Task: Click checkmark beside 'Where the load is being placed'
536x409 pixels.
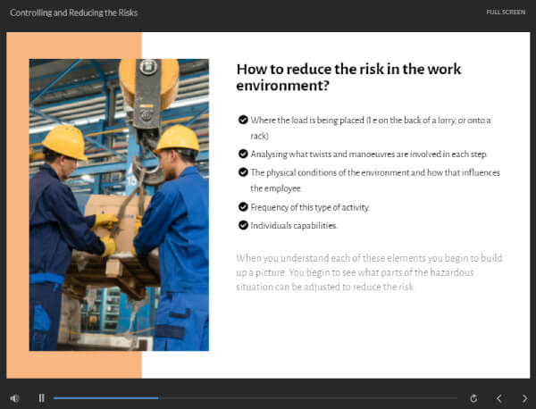Action: pos(243,120)
